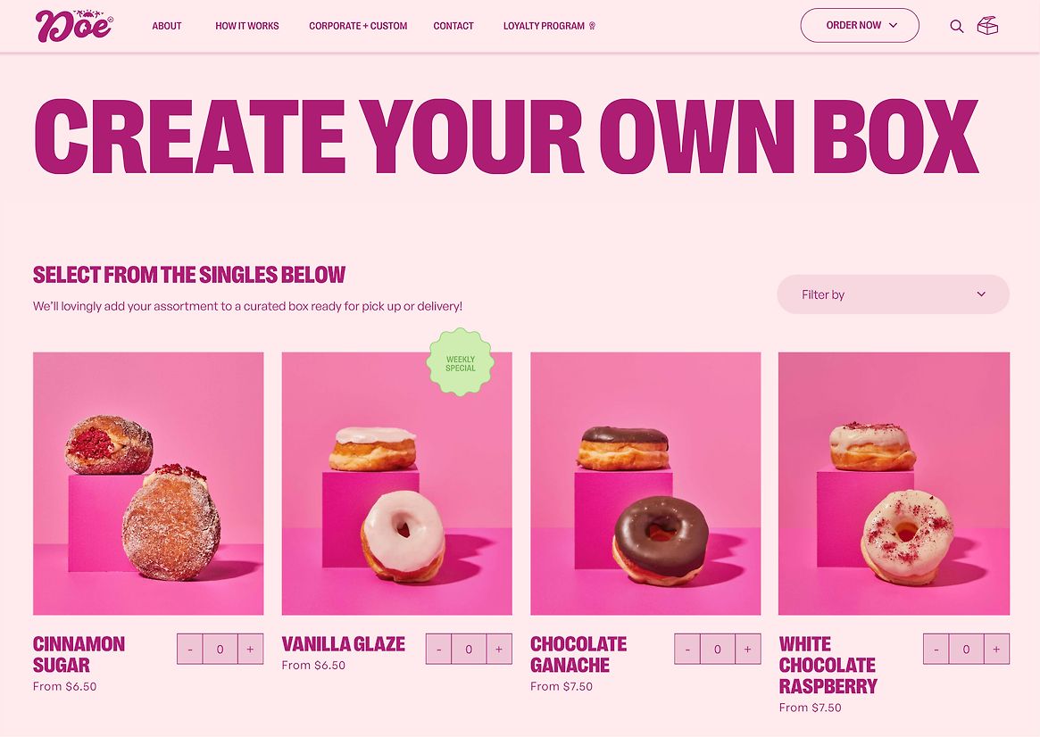
Task: Decrease Vanilla Glaze quantity with minus
Action: pos(438,649)
